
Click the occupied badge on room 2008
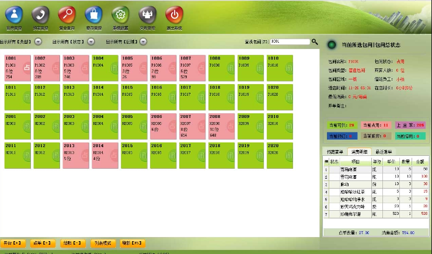pos(231,126)
